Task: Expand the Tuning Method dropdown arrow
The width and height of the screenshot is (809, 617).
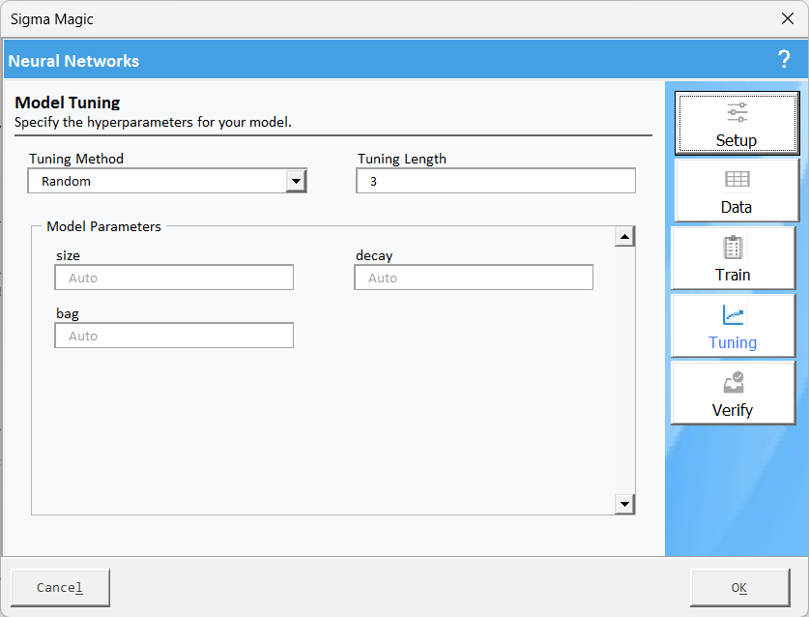Action: pos(296,181)
